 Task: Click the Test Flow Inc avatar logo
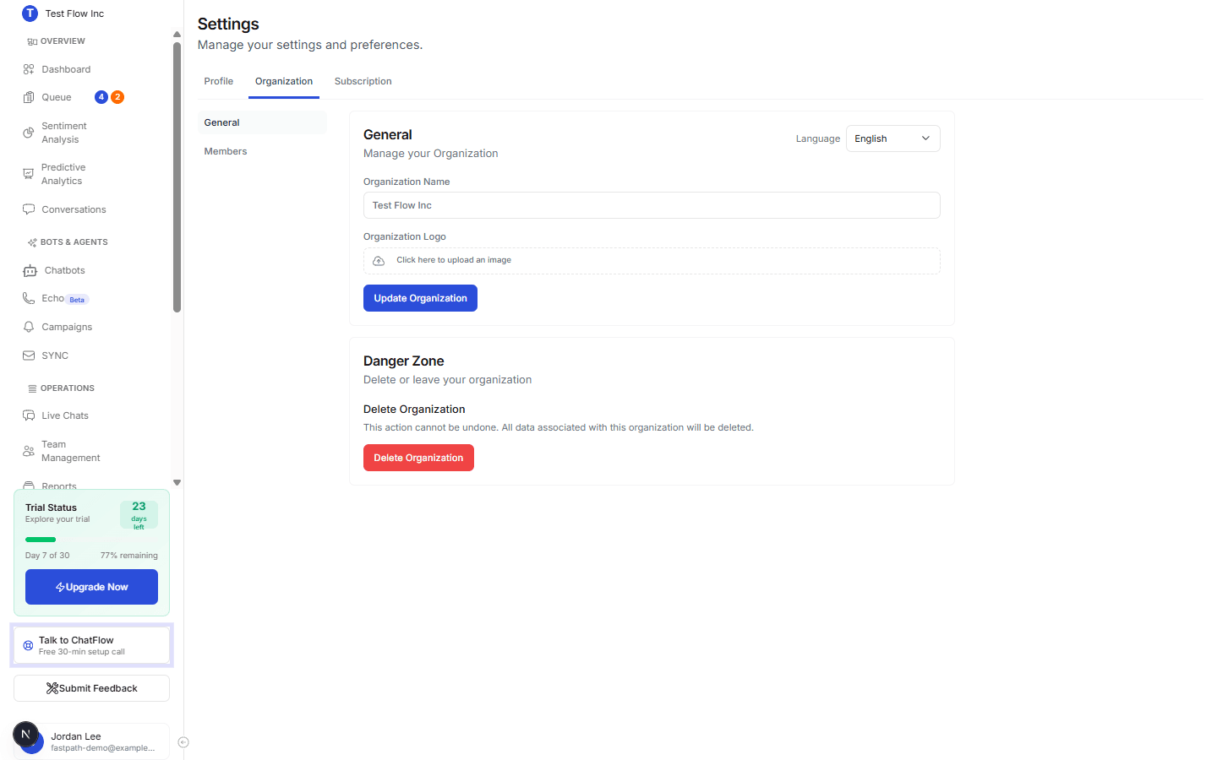pyautogui.click(x=30, y=14)
